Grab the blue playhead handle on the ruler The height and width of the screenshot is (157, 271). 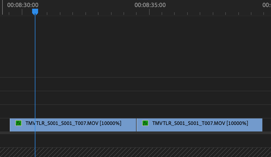(35, 12)
